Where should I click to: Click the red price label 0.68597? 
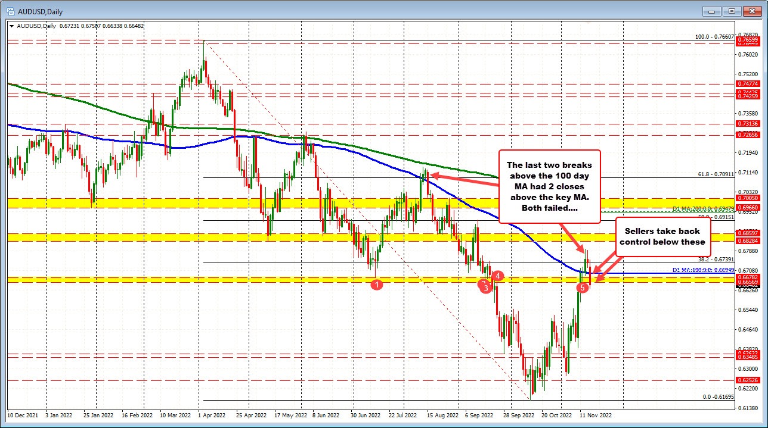click(748, 233)
